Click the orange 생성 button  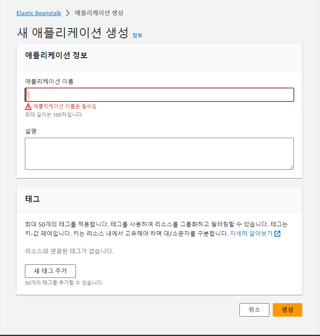coord(288,309)
